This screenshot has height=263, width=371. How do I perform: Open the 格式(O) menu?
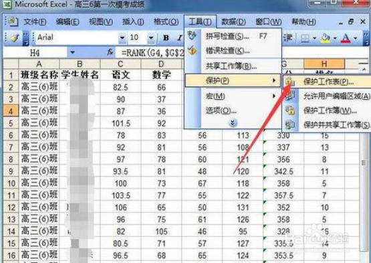click(166, 22)
